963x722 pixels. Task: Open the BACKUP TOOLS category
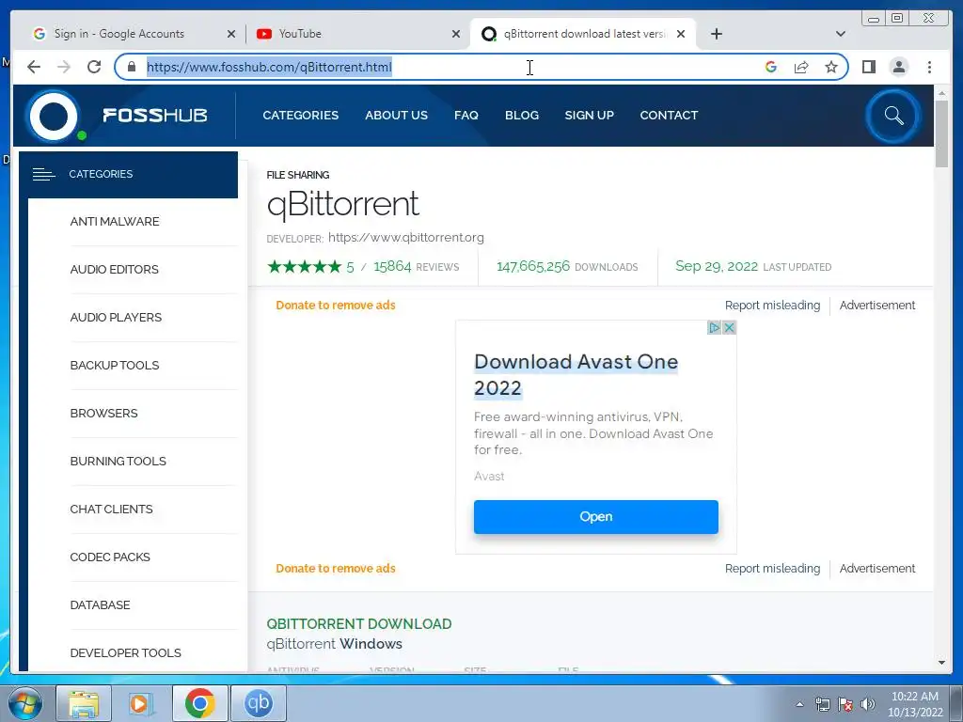[x=114, y=366]
